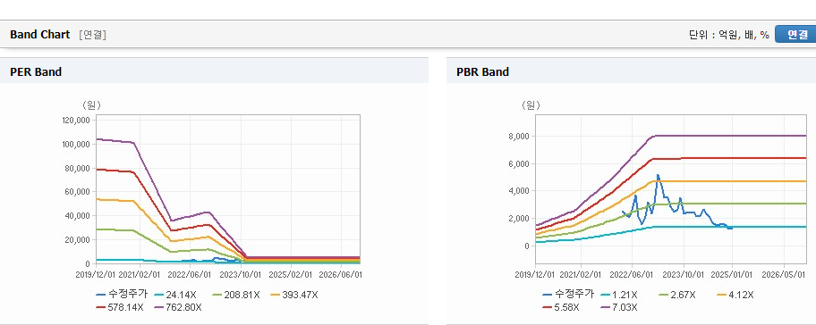Toggle 1.21X legend series in PBR Band
Image resolution: width=816 pixels, height=325 pixels.
[x=619, y=295]
